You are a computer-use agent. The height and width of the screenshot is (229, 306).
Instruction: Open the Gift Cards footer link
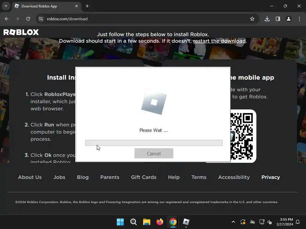(144, 177)
